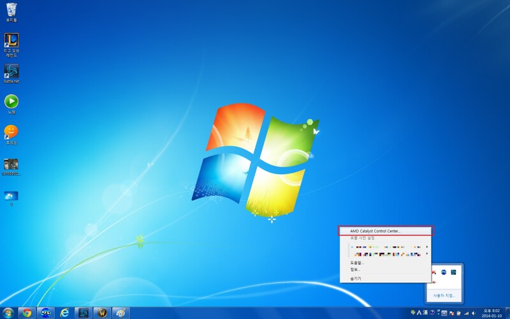Click the blue globe app taskbar button
This screenshot has height=319, width=510.
45,313
